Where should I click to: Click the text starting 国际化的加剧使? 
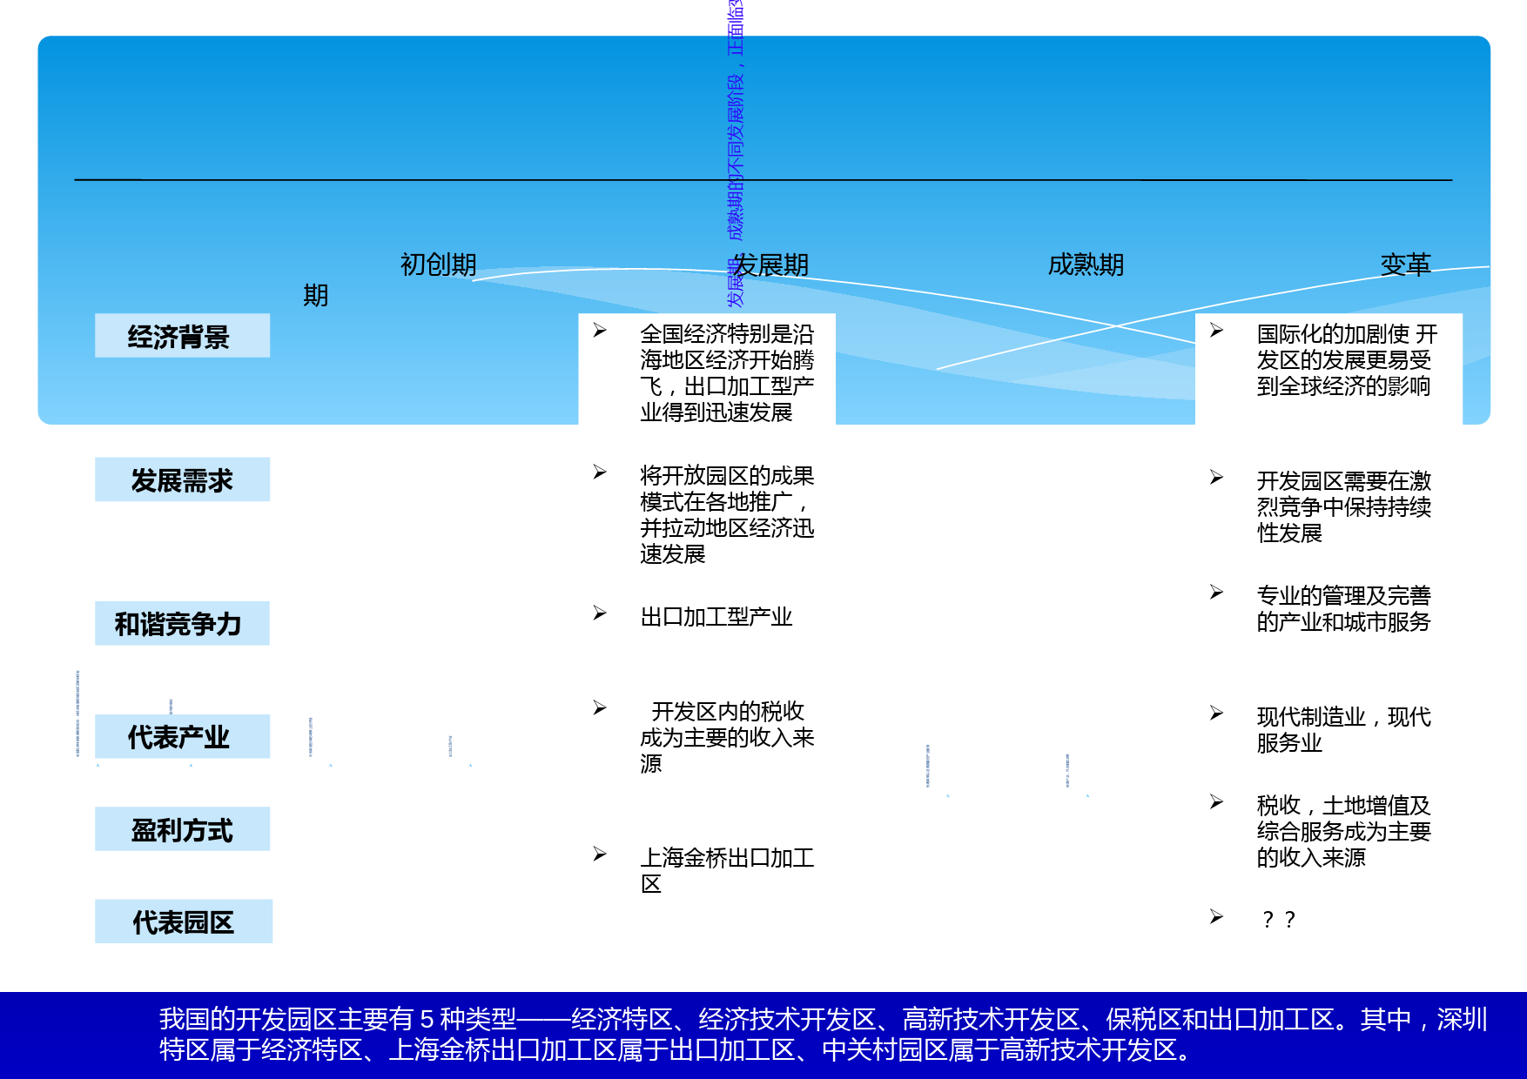tap(1347, 360)
